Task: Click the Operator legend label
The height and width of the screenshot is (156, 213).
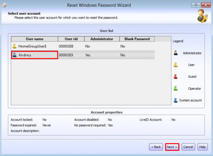Action: pyautogui.click(x=194, y=89)
